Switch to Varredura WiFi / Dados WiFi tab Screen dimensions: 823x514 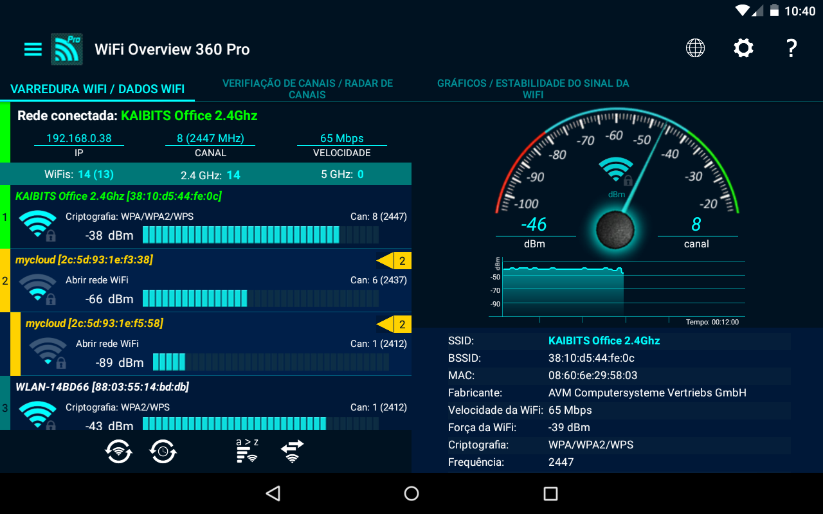click(x=97, y=89)
